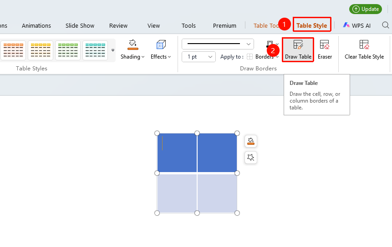Open the Table Style tab
Viewport: 392px width, 247px height.
[x=311, y=25]
